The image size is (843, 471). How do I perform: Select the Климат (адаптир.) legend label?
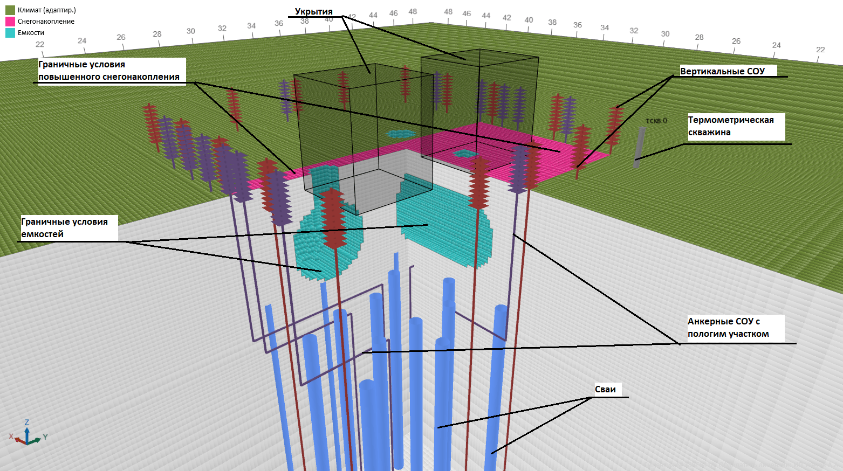pos(47,10)
